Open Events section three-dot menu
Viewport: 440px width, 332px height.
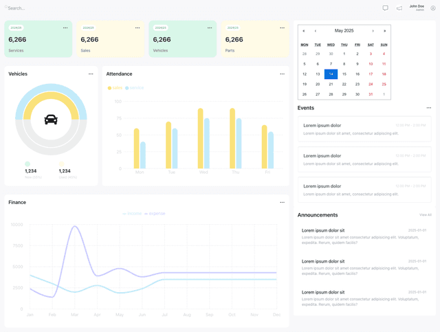[429, 108]
